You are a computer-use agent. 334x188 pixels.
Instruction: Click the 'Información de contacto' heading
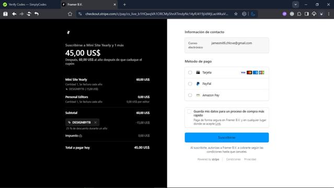[204, 32]
